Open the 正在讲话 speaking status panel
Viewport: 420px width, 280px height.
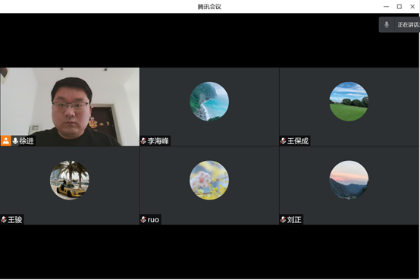click(400, 25)
